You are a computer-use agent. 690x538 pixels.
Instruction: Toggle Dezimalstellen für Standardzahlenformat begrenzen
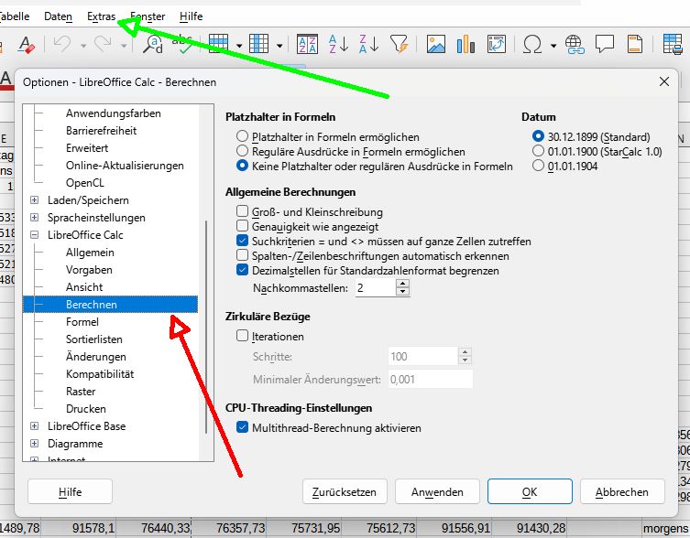pos(243,269)
